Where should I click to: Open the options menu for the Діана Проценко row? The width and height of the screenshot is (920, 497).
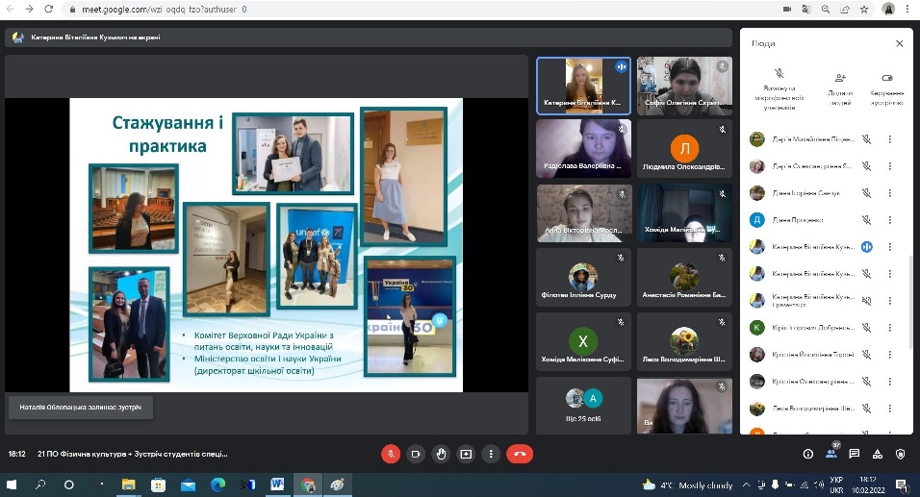tap(889, 219)
